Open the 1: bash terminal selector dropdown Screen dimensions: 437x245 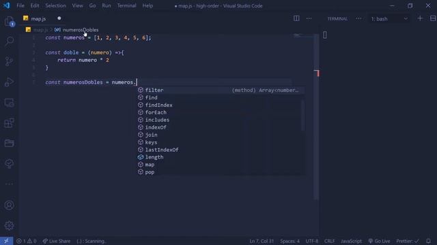pyautogui.click(x=389, y=19)
